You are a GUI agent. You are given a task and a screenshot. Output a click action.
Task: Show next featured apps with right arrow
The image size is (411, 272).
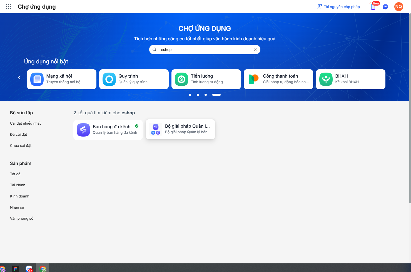(390, 78)
